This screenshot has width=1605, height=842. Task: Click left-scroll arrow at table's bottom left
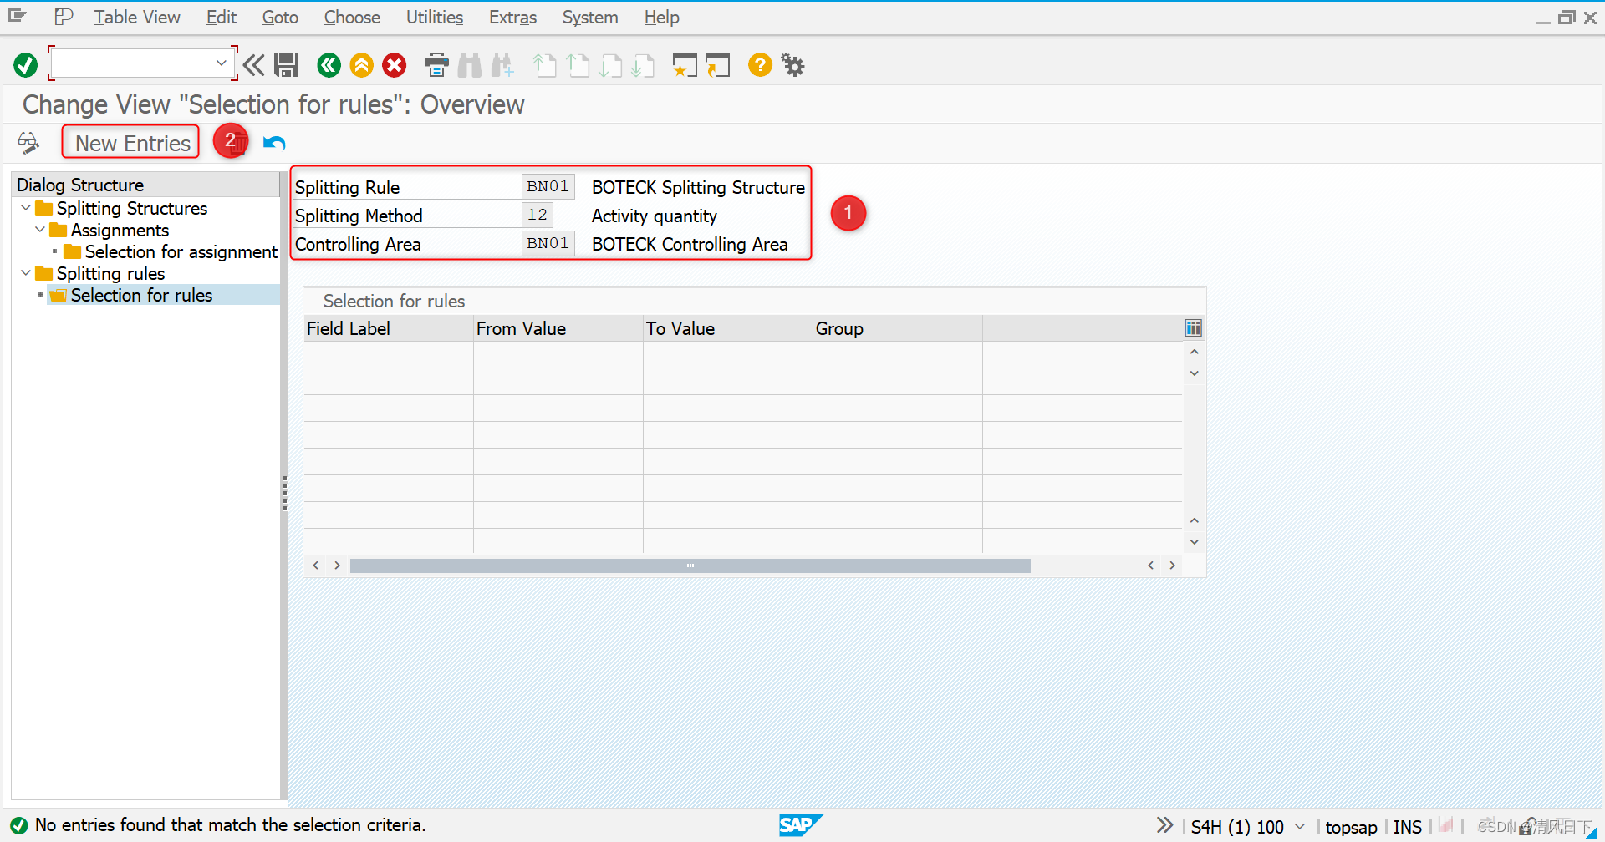pyautogui.click(x=315, y=566)
